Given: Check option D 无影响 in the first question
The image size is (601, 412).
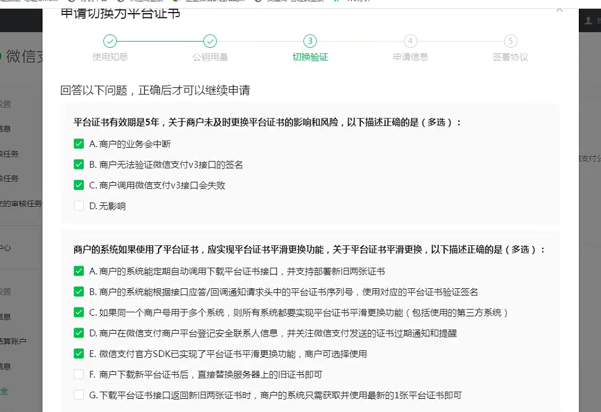Looking at the screenshot, I should [78, 205].
